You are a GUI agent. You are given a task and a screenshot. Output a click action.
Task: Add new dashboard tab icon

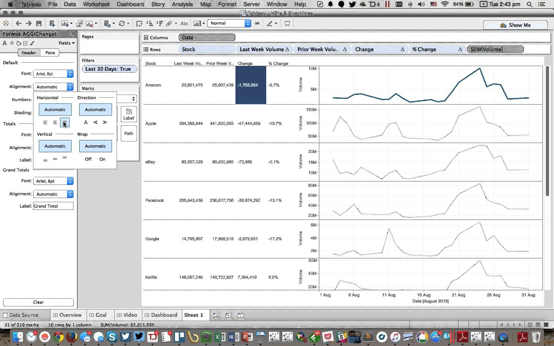pos(228,315)
